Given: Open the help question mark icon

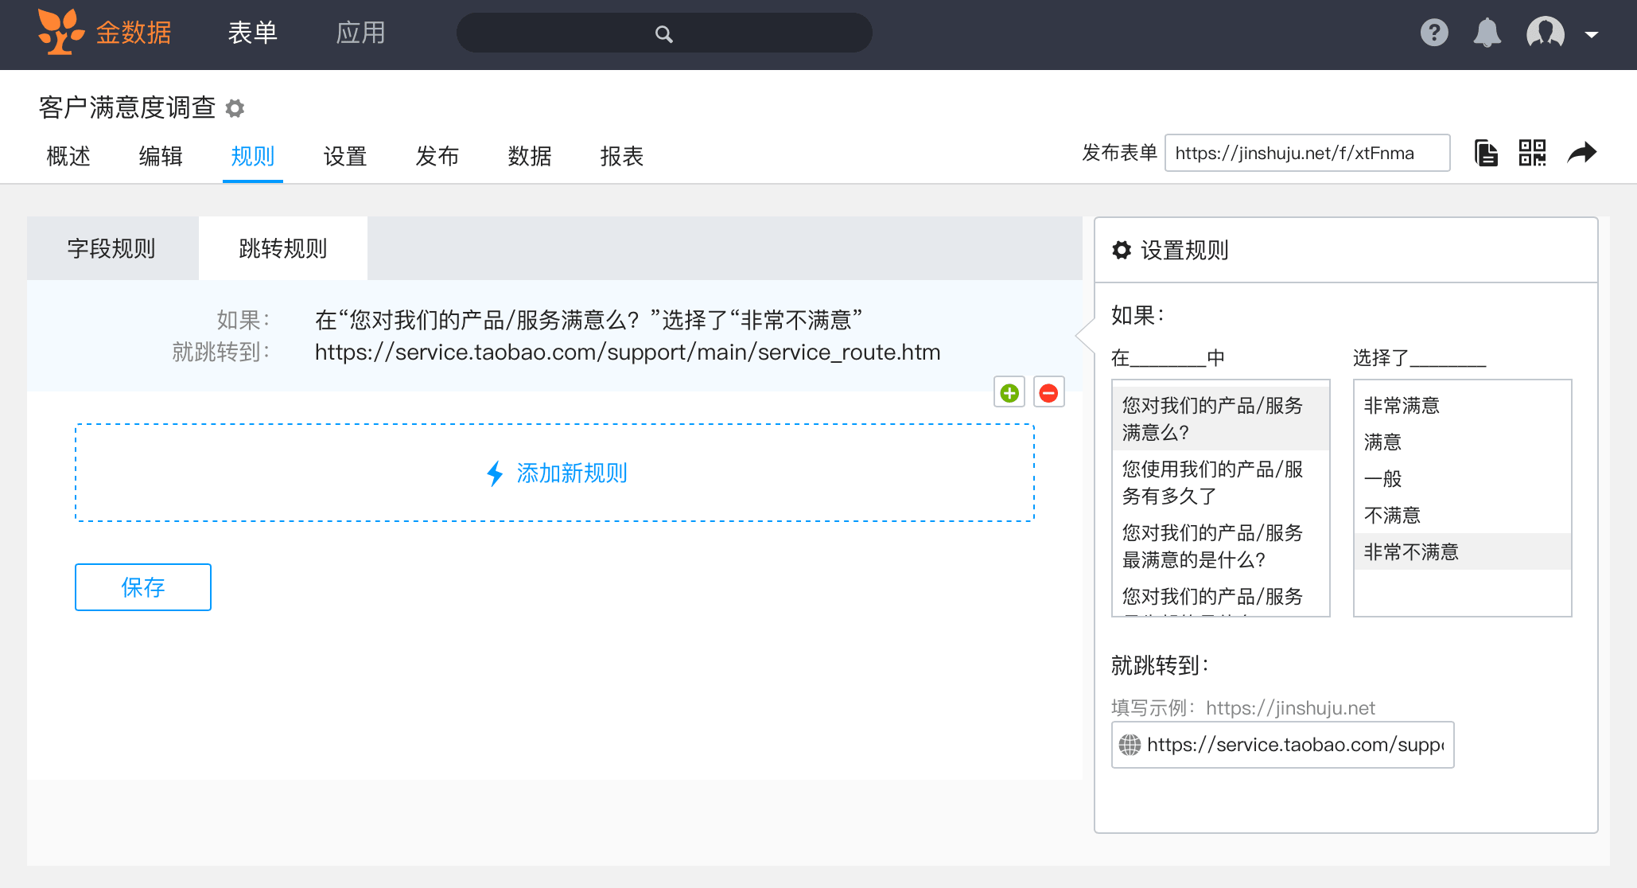Looking at the screenshot, I should [x=1433, y=33].
